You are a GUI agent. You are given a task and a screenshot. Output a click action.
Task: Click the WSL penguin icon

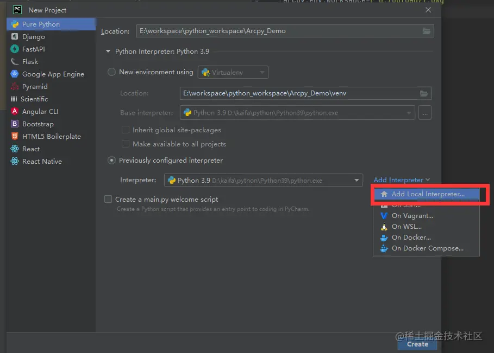[x=384, y=227]
